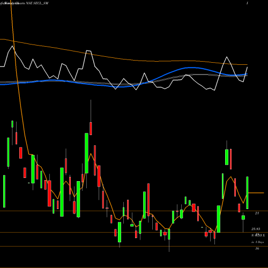Click the tallest red candle with long upper wick
The image size is (268, 268).
click(x=91, y=129)
